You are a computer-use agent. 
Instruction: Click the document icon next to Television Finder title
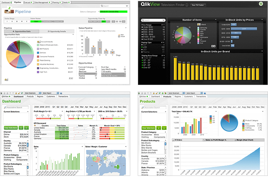point(187,5)
